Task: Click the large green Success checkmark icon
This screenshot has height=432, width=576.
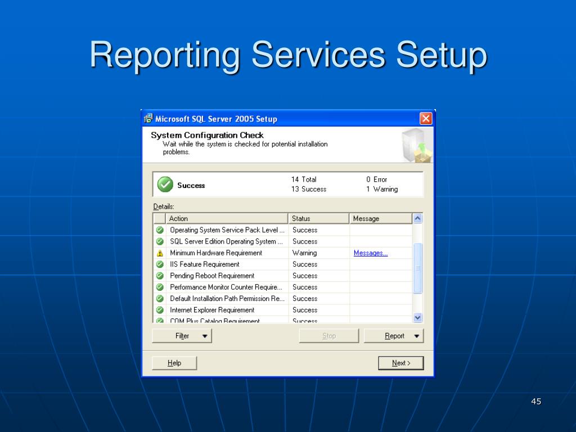Action: [x=165, y=184]
